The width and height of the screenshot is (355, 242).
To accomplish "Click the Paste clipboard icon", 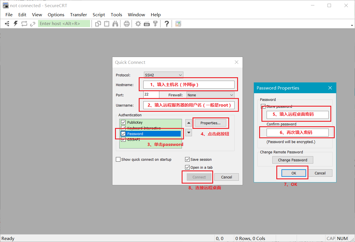I will 107,24.
